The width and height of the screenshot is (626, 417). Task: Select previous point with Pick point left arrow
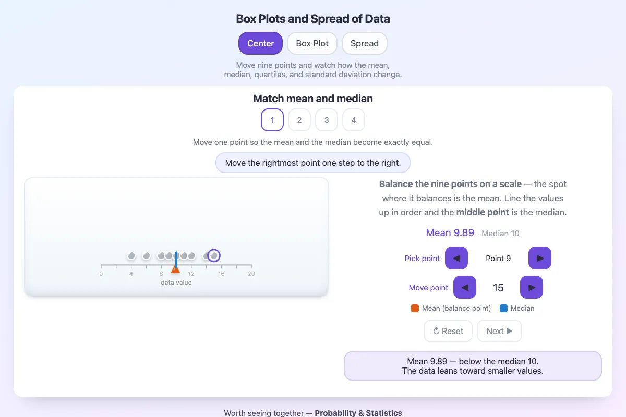click(x=456, y=258)
